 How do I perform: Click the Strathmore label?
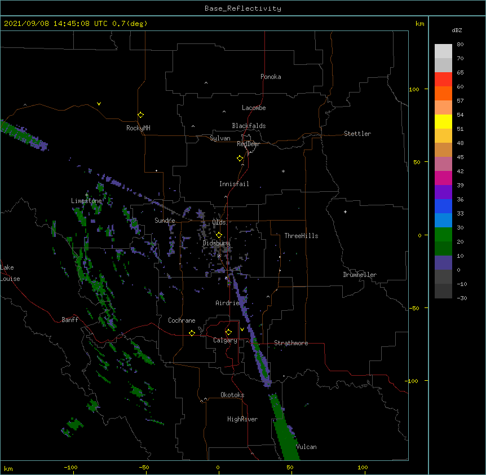tap(291, 343)
